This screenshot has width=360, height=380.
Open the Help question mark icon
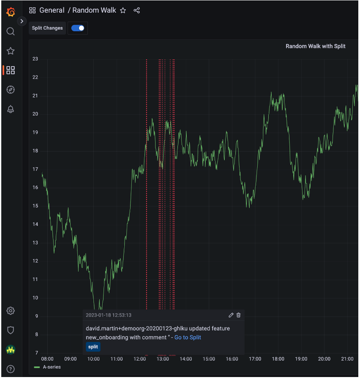[11, 369]
